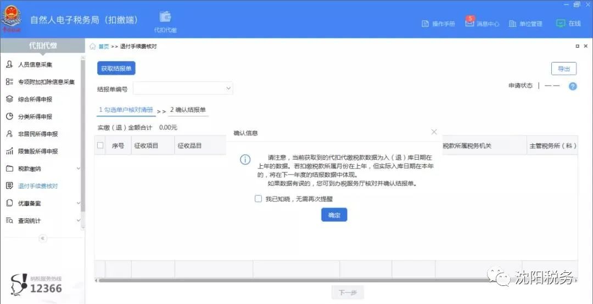The width and height of the screenshot is (593, 304).
Task: Open the 代扣代缴 wallet icon in header
Action: [x=165, y=17]
